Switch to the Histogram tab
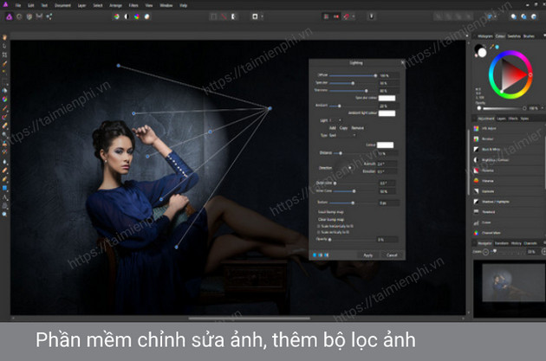Viewport: 546px width, 361px height. pyautogui.click(x=485, y=36)
